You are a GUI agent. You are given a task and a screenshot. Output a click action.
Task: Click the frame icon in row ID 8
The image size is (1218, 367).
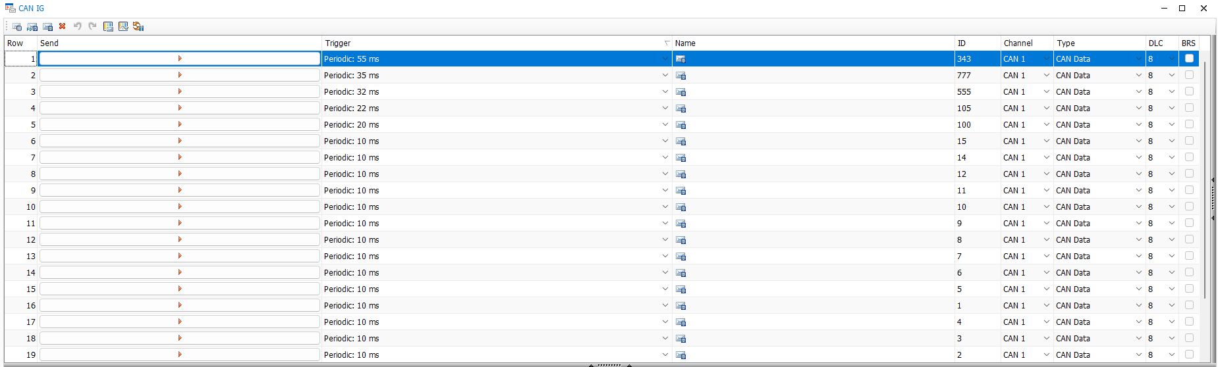pos(681,240)
